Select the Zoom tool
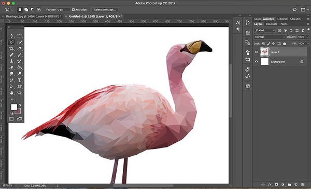Image resolution: width=311 pixels, height=189 pixels. point(20,92)
